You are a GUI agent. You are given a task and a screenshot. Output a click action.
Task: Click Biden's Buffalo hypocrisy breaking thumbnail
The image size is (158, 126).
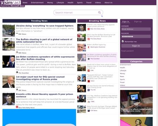tap(81, 48)
